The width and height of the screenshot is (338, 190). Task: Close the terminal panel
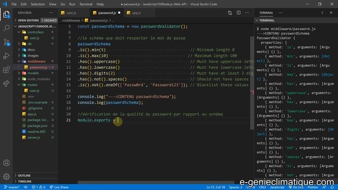click(331, 13)
